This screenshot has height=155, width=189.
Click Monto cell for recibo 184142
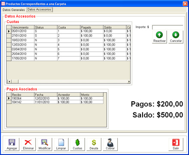(92, 102)
